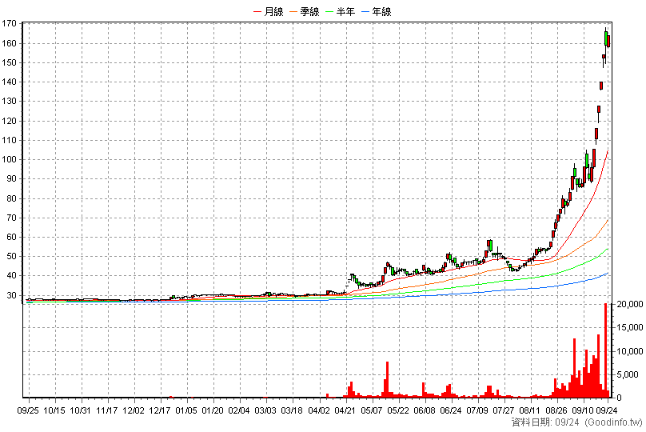
Task: Click the price axis label 40
Action: click(11, 275)
